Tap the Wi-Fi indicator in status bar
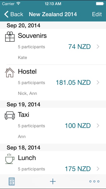 tap(18, 4)
